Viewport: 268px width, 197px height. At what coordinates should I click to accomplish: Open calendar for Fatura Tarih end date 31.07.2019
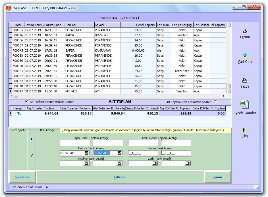click(x=119, y=153)
